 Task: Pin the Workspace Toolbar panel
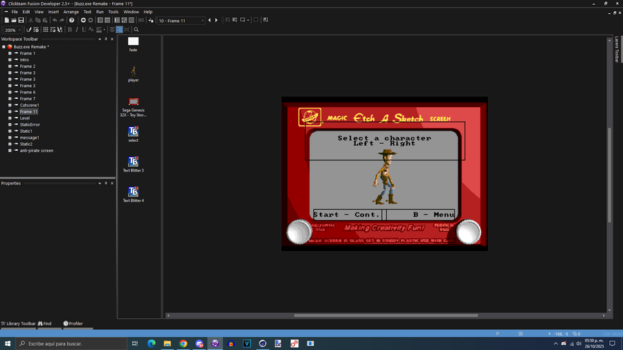click(106, 39)
